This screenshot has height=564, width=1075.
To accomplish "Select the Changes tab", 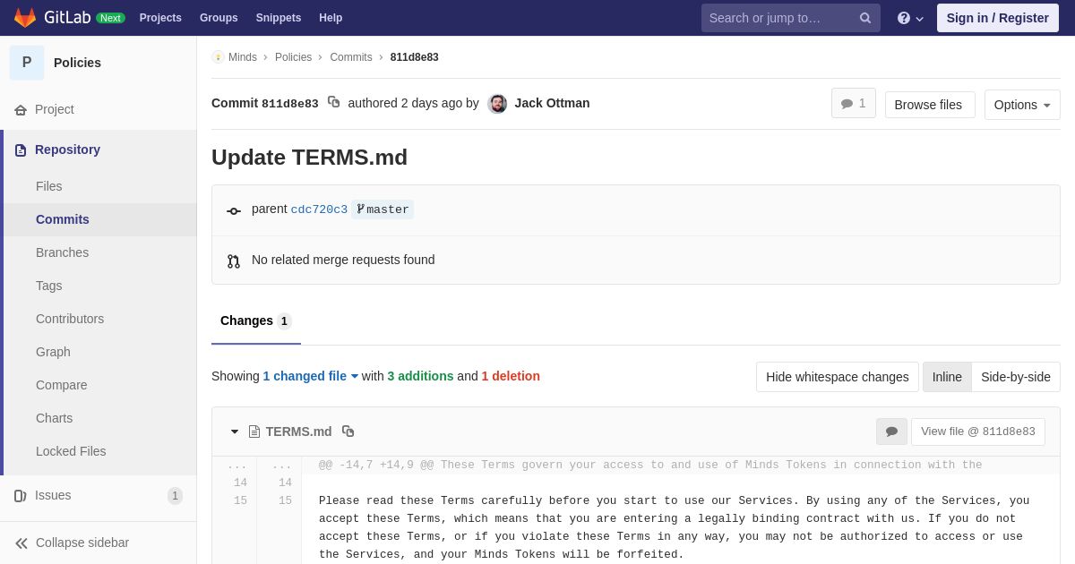I will [x=256, y=321].
